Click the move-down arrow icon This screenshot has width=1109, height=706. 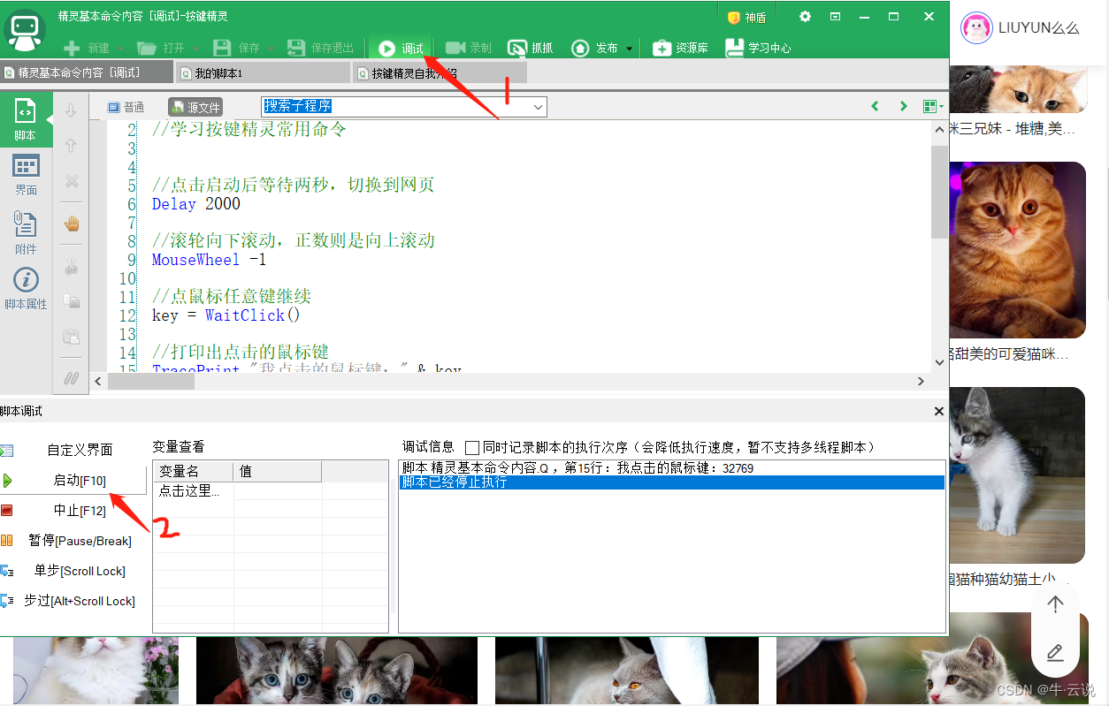pyautogui.click(x=72, y=111)
